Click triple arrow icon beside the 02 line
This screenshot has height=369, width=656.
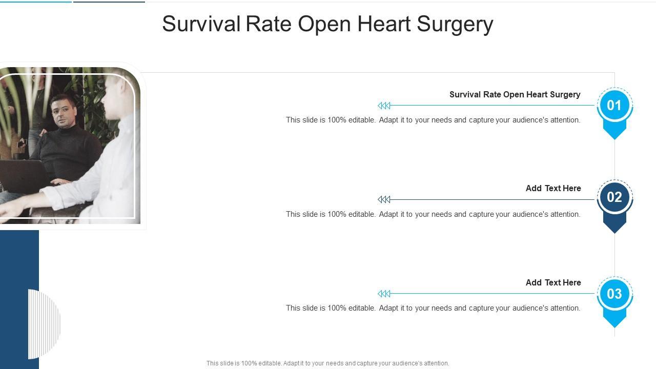click(x=384, y=199)
